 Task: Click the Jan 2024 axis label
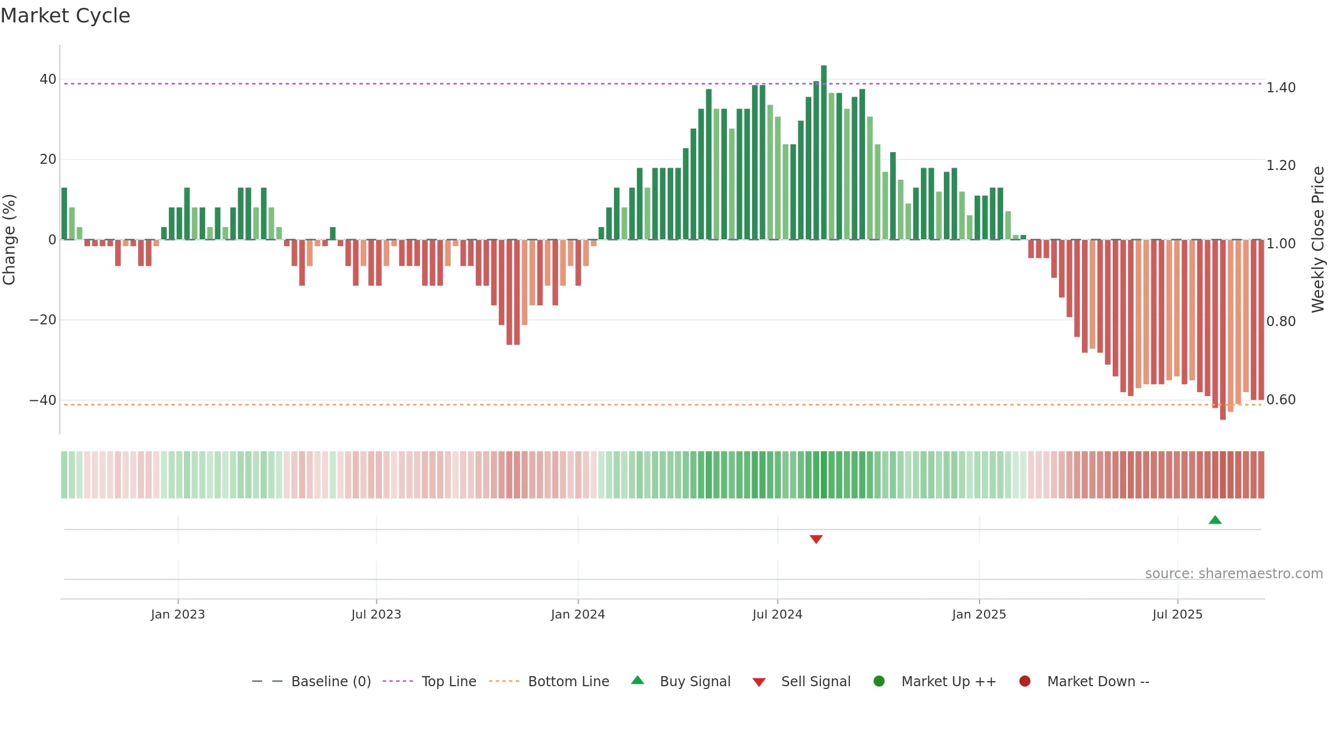(x=578, y=615)
